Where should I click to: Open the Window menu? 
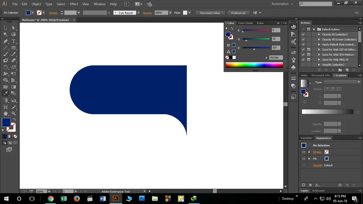click(x=100, y=4)
